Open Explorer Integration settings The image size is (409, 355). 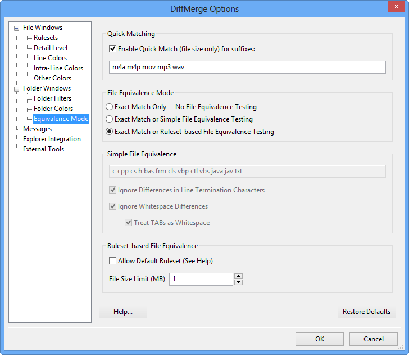(x=52, y=139)
